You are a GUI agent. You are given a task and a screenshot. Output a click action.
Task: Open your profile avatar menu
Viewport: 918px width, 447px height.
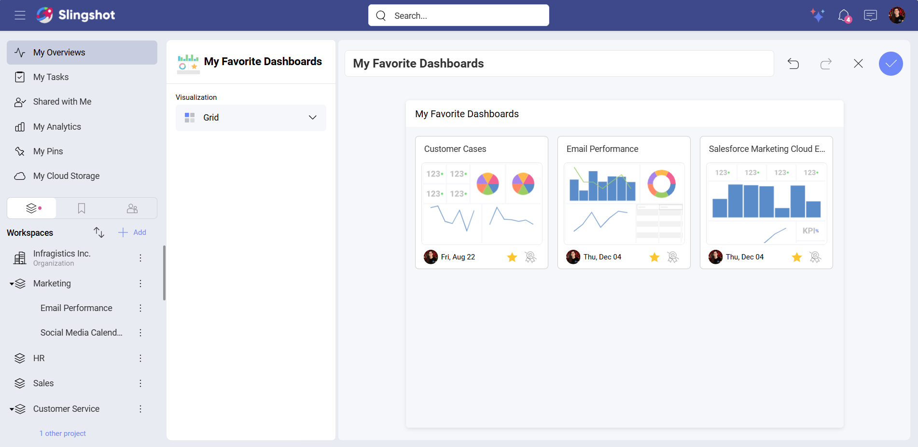click(897, 15)
